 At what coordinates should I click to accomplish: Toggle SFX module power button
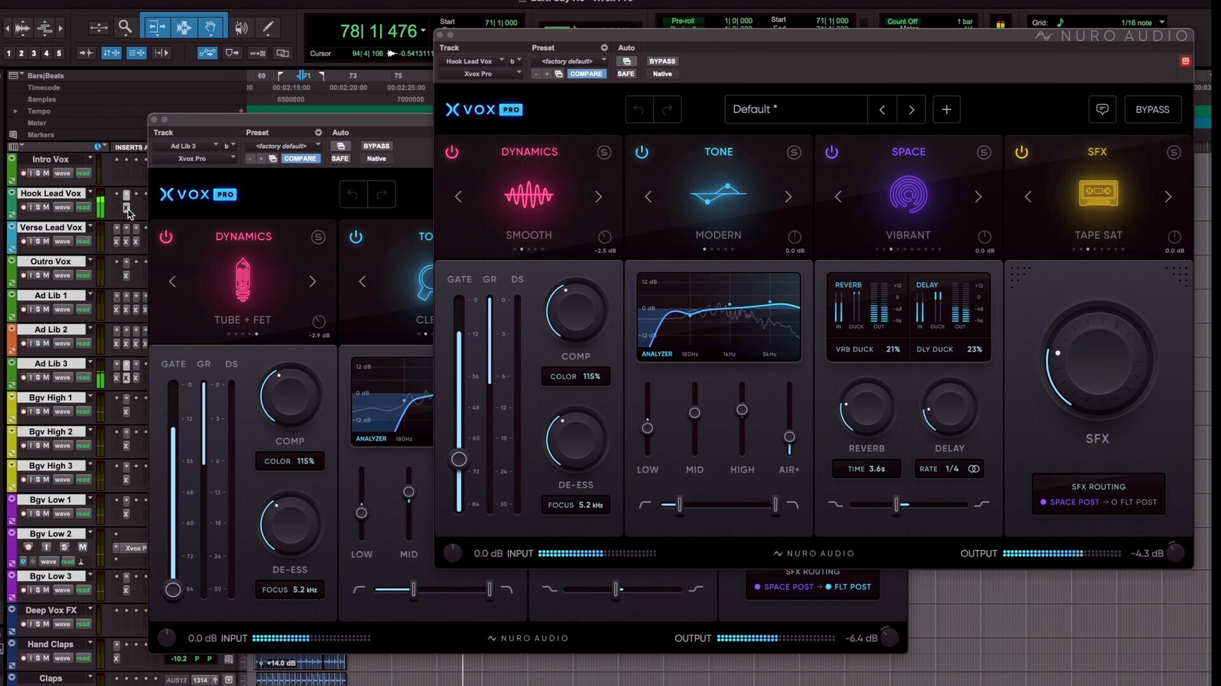[1021, 152]
